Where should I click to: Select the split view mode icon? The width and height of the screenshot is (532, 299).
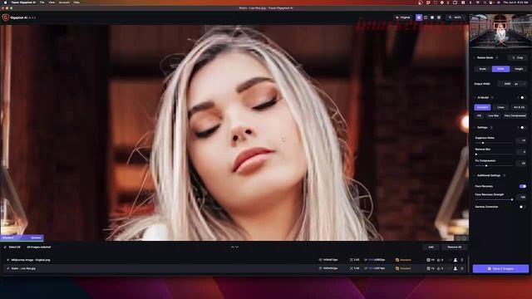(x=426, y=17)
